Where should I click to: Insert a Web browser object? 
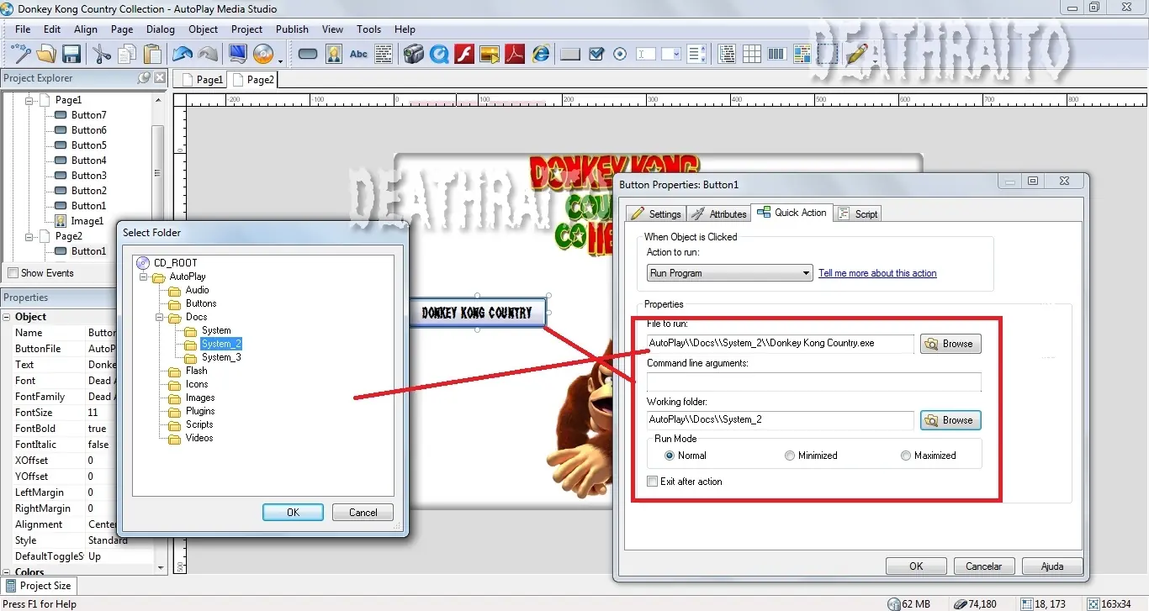pos(541,55)
